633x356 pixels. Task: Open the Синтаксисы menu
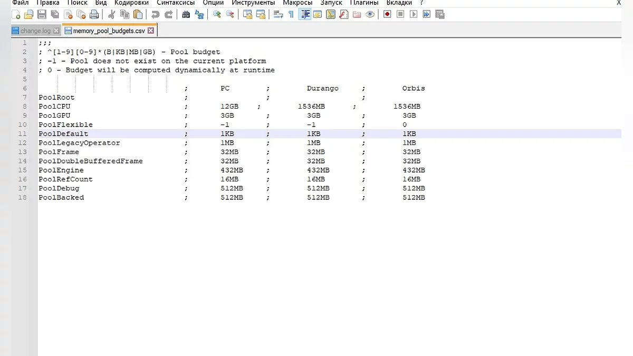coord(175,3)
